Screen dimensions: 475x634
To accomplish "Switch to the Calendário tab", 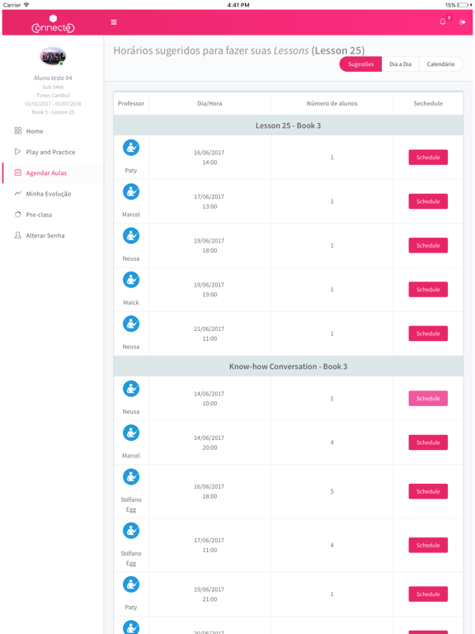I will 440,64.
